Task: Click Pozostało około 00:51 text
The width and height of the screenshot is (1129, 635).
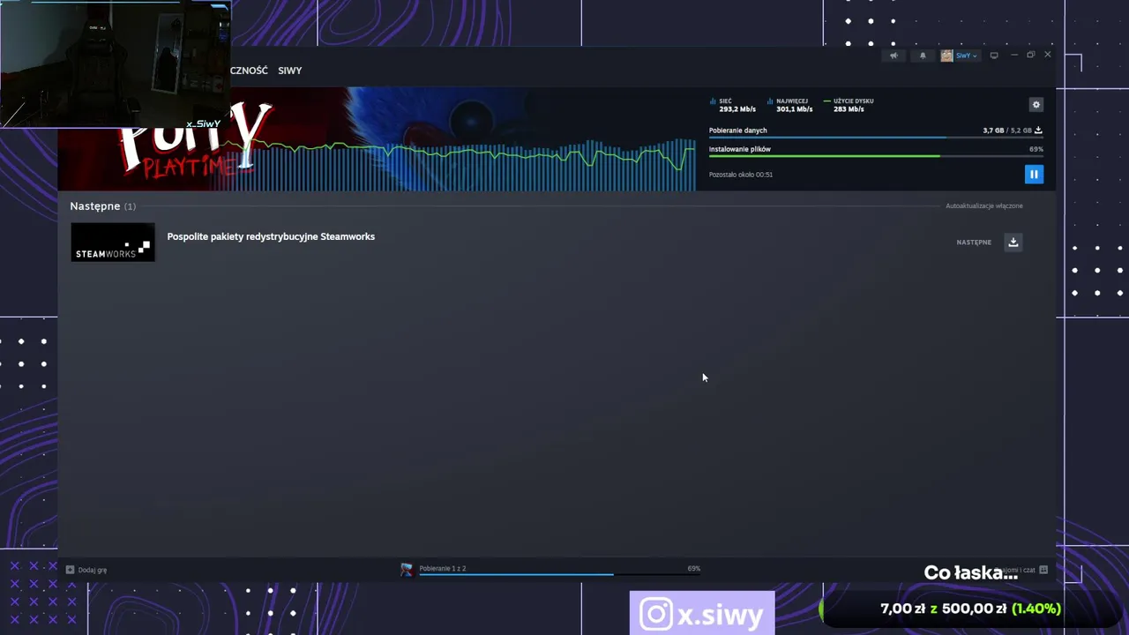Action: [741, 175]
